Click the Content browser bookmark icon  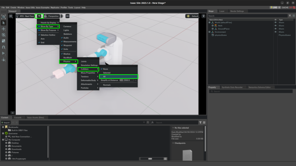148,123
